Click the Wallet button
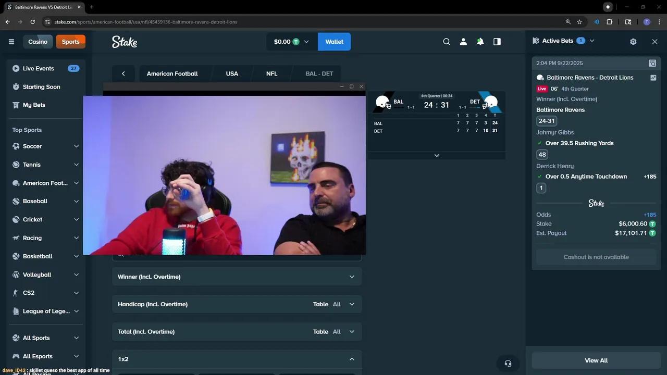Screen dimensions: 667x375 click(x=334, y=42)
